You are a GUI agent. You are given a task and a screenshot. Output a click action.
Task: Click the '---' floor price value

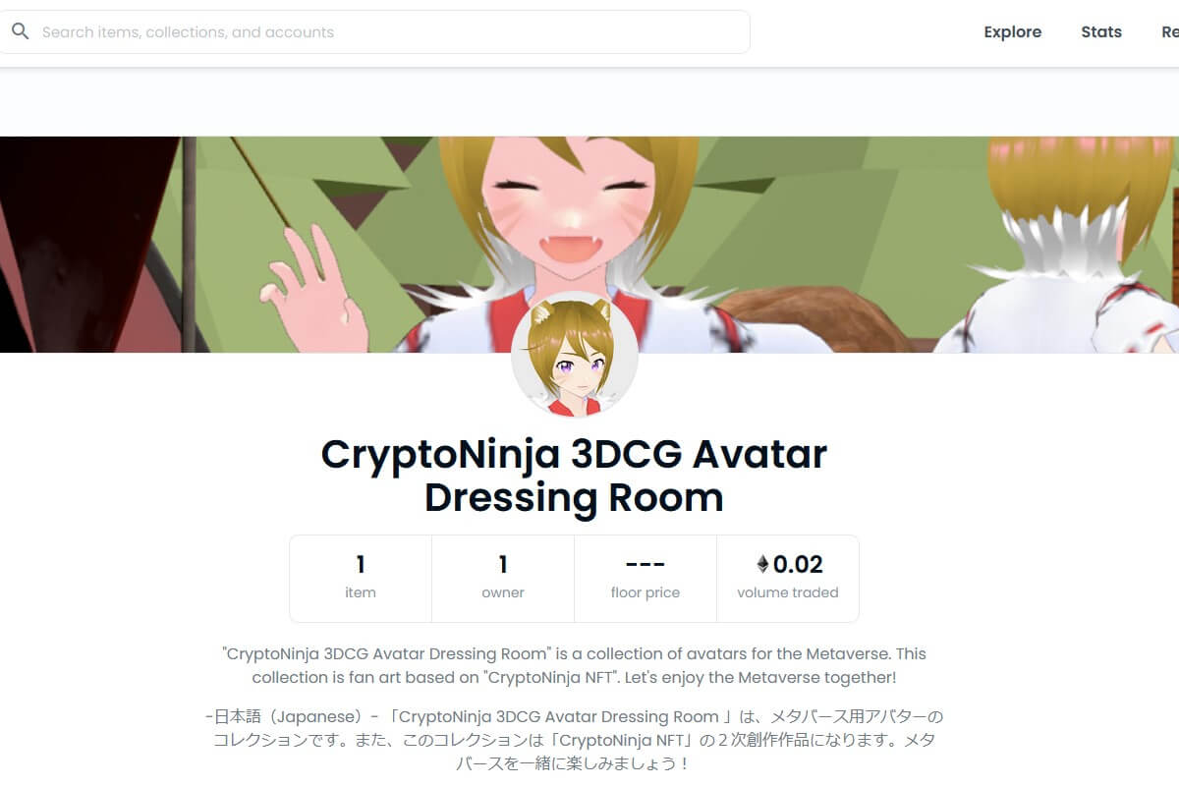point(646,565)
